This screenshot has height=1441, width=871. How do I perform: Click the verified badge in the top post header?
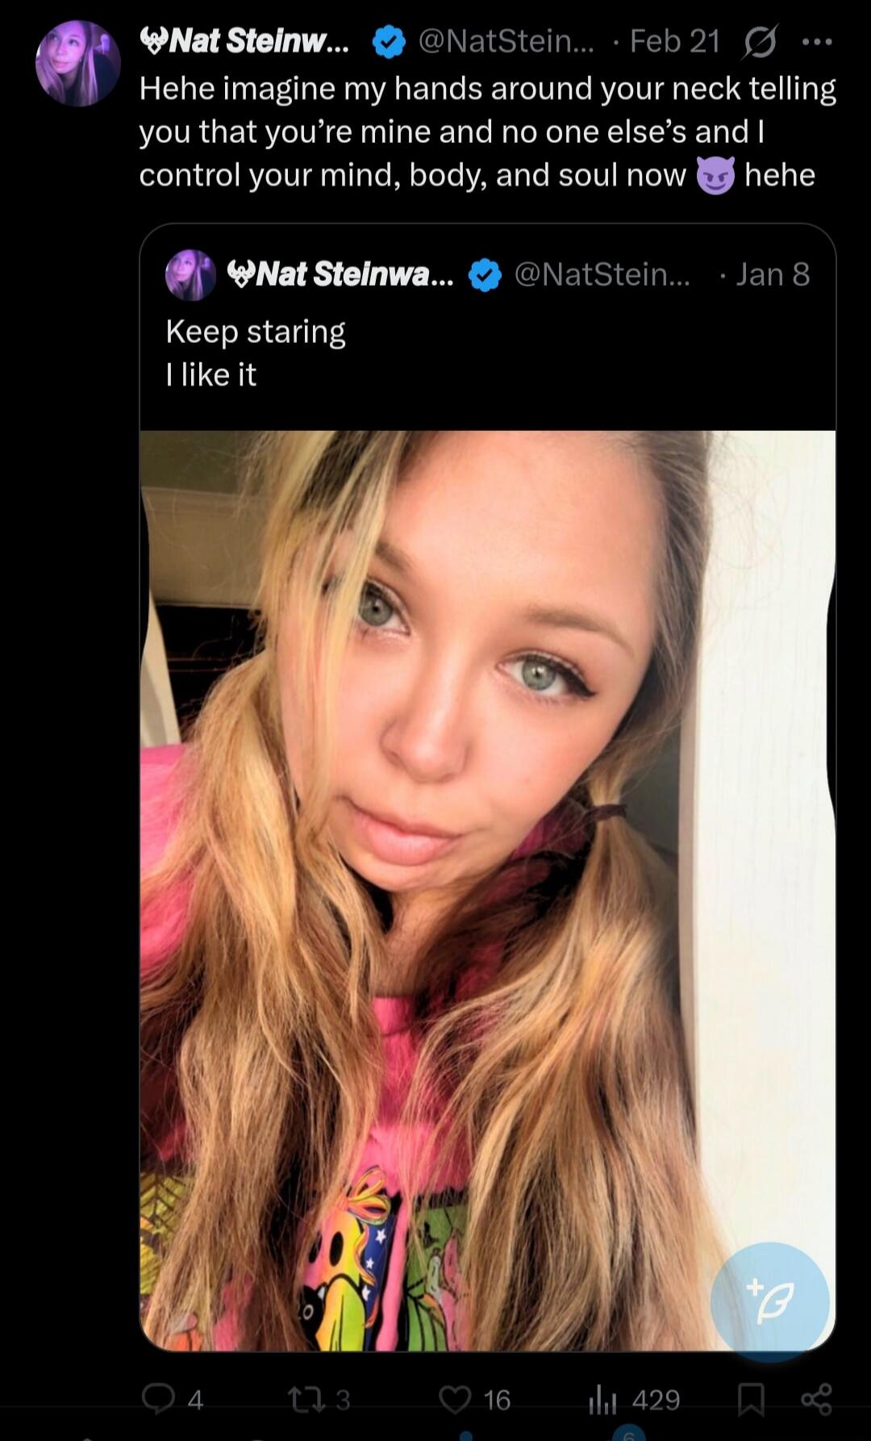click(x=389, y=42)
